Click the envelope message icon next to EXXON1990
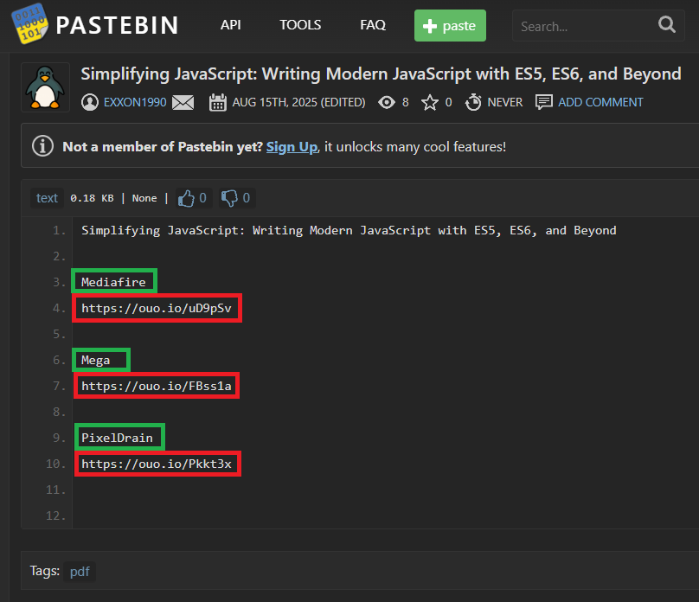The width and height of the screenshot is (699, 602). tap(183, 103)
